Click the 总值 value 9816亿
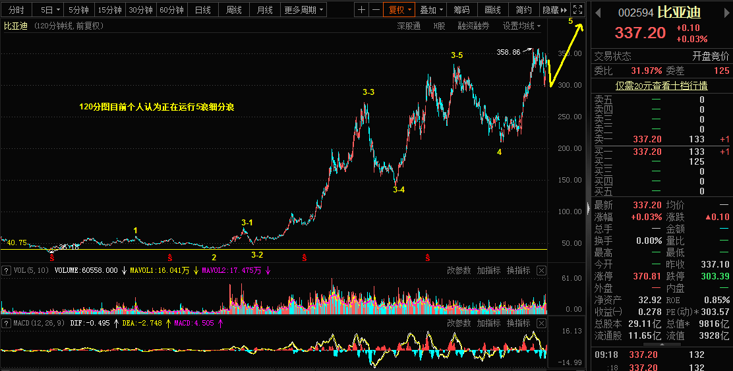 pyautogui.click(x=714, y=324)
